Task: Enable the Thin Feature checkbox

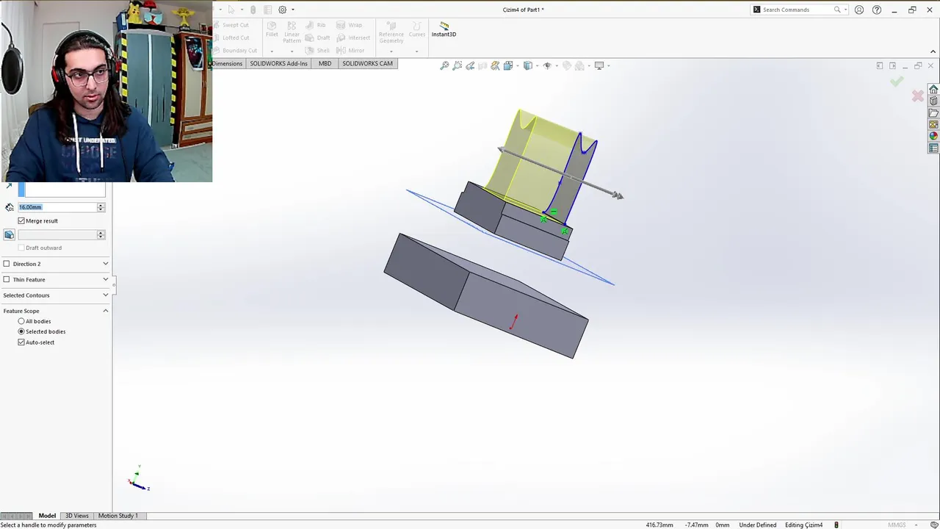Action: 7,279
